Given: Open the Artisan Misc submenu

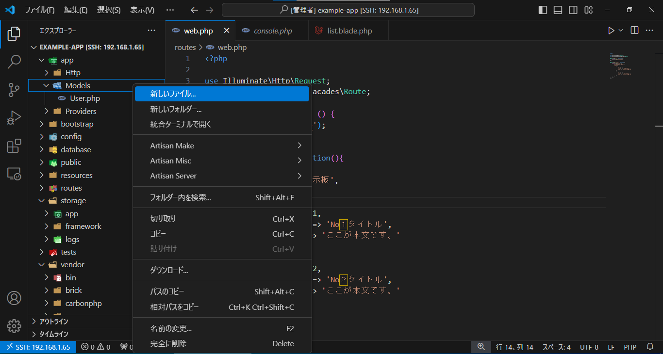Looking at the screenshot, I should (x=222, y=161).
